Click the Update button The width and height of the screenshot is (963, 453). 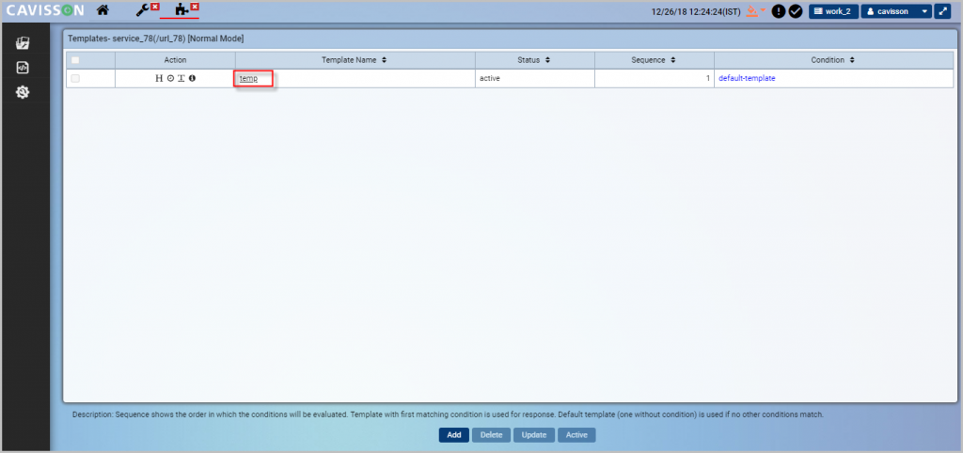coord(534,435)
